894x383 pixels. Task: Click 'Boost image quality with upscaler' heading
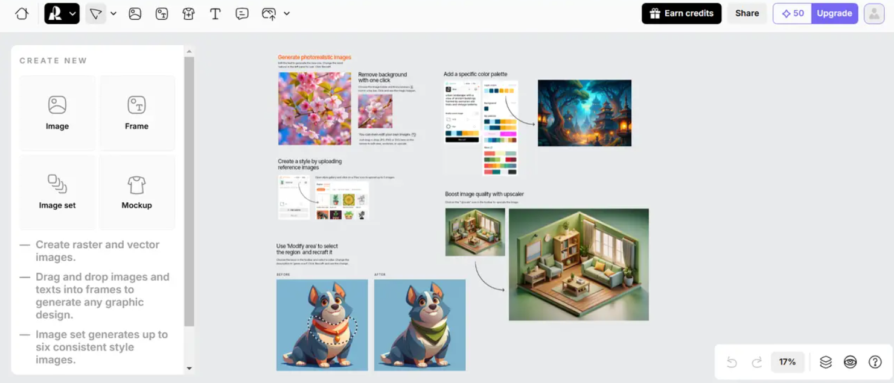click(x=484, y=194)
